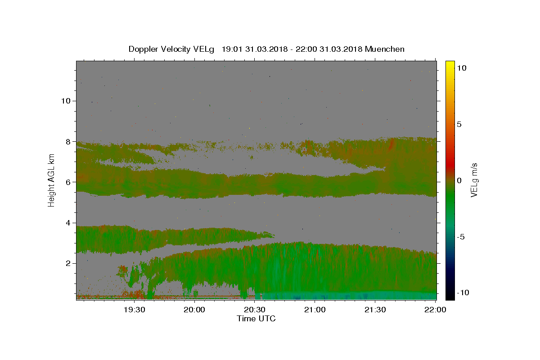Click the '21:00' time axis label
540x360 pixels.
click(315, 310)
